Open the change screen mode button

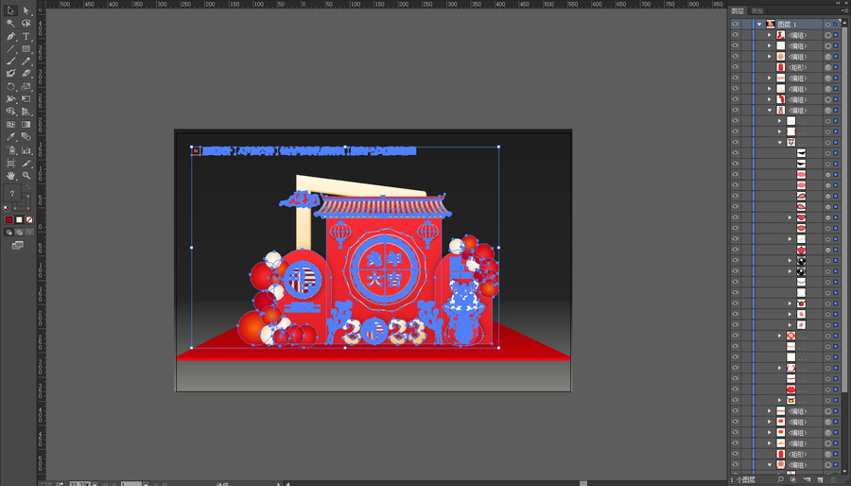(17, 245)
